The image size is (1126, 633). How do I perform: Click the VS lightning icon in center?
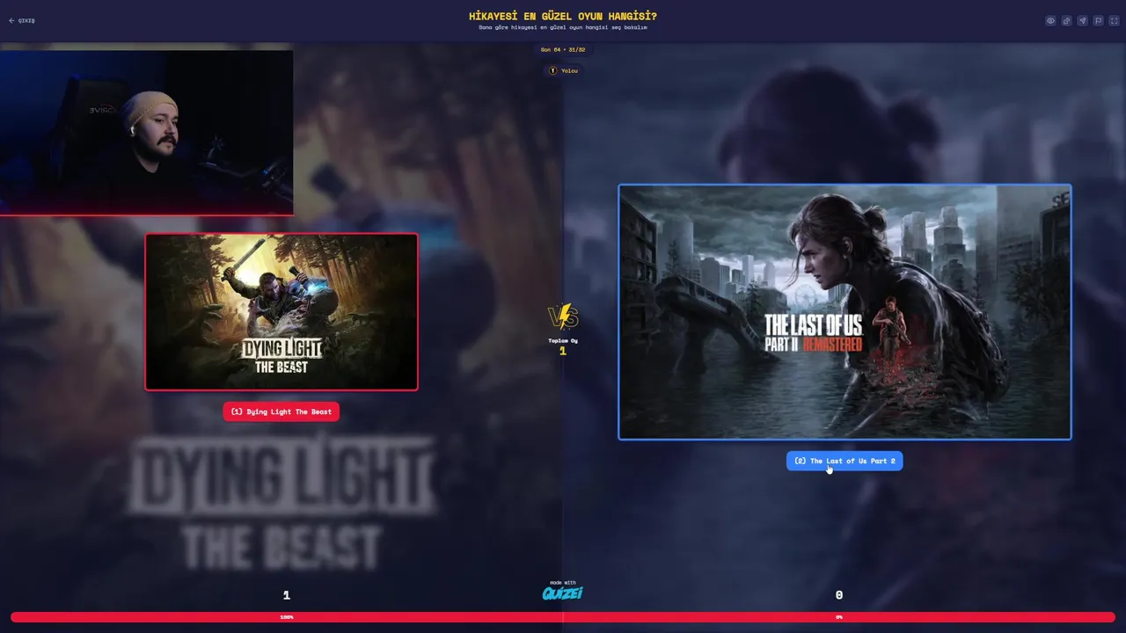tap(563, 316)
